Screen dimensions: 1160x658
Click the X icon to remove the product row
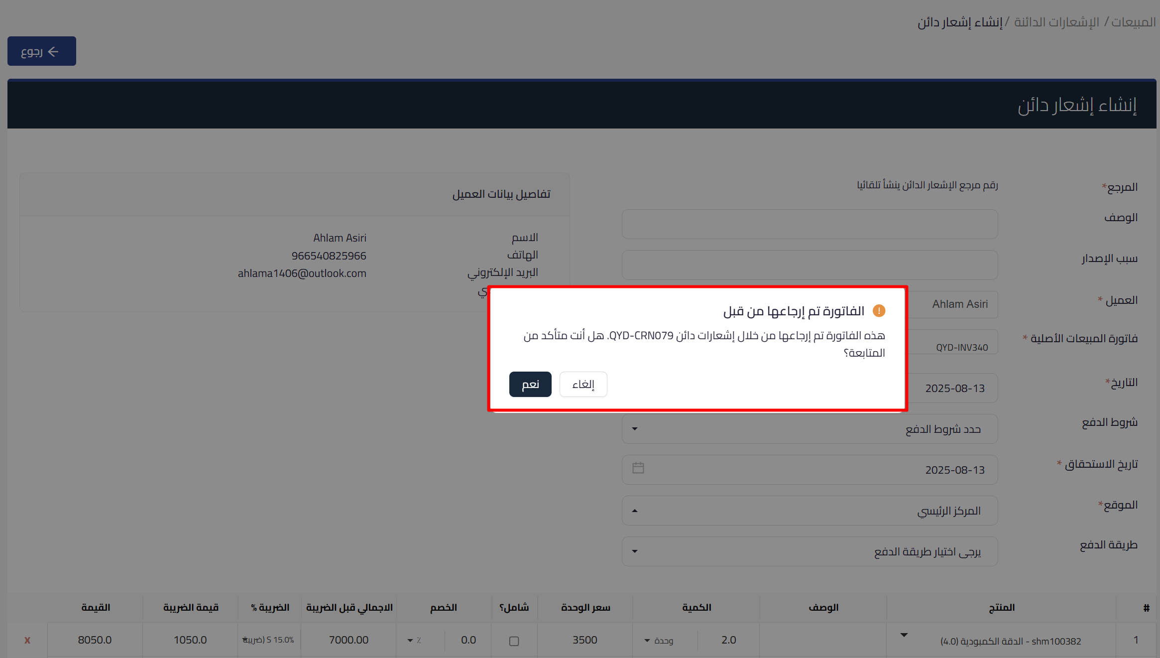tap(27, 640)
